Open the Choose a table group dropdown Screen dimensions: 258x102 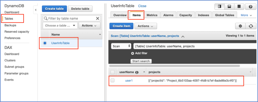click(x=60, y=25)
